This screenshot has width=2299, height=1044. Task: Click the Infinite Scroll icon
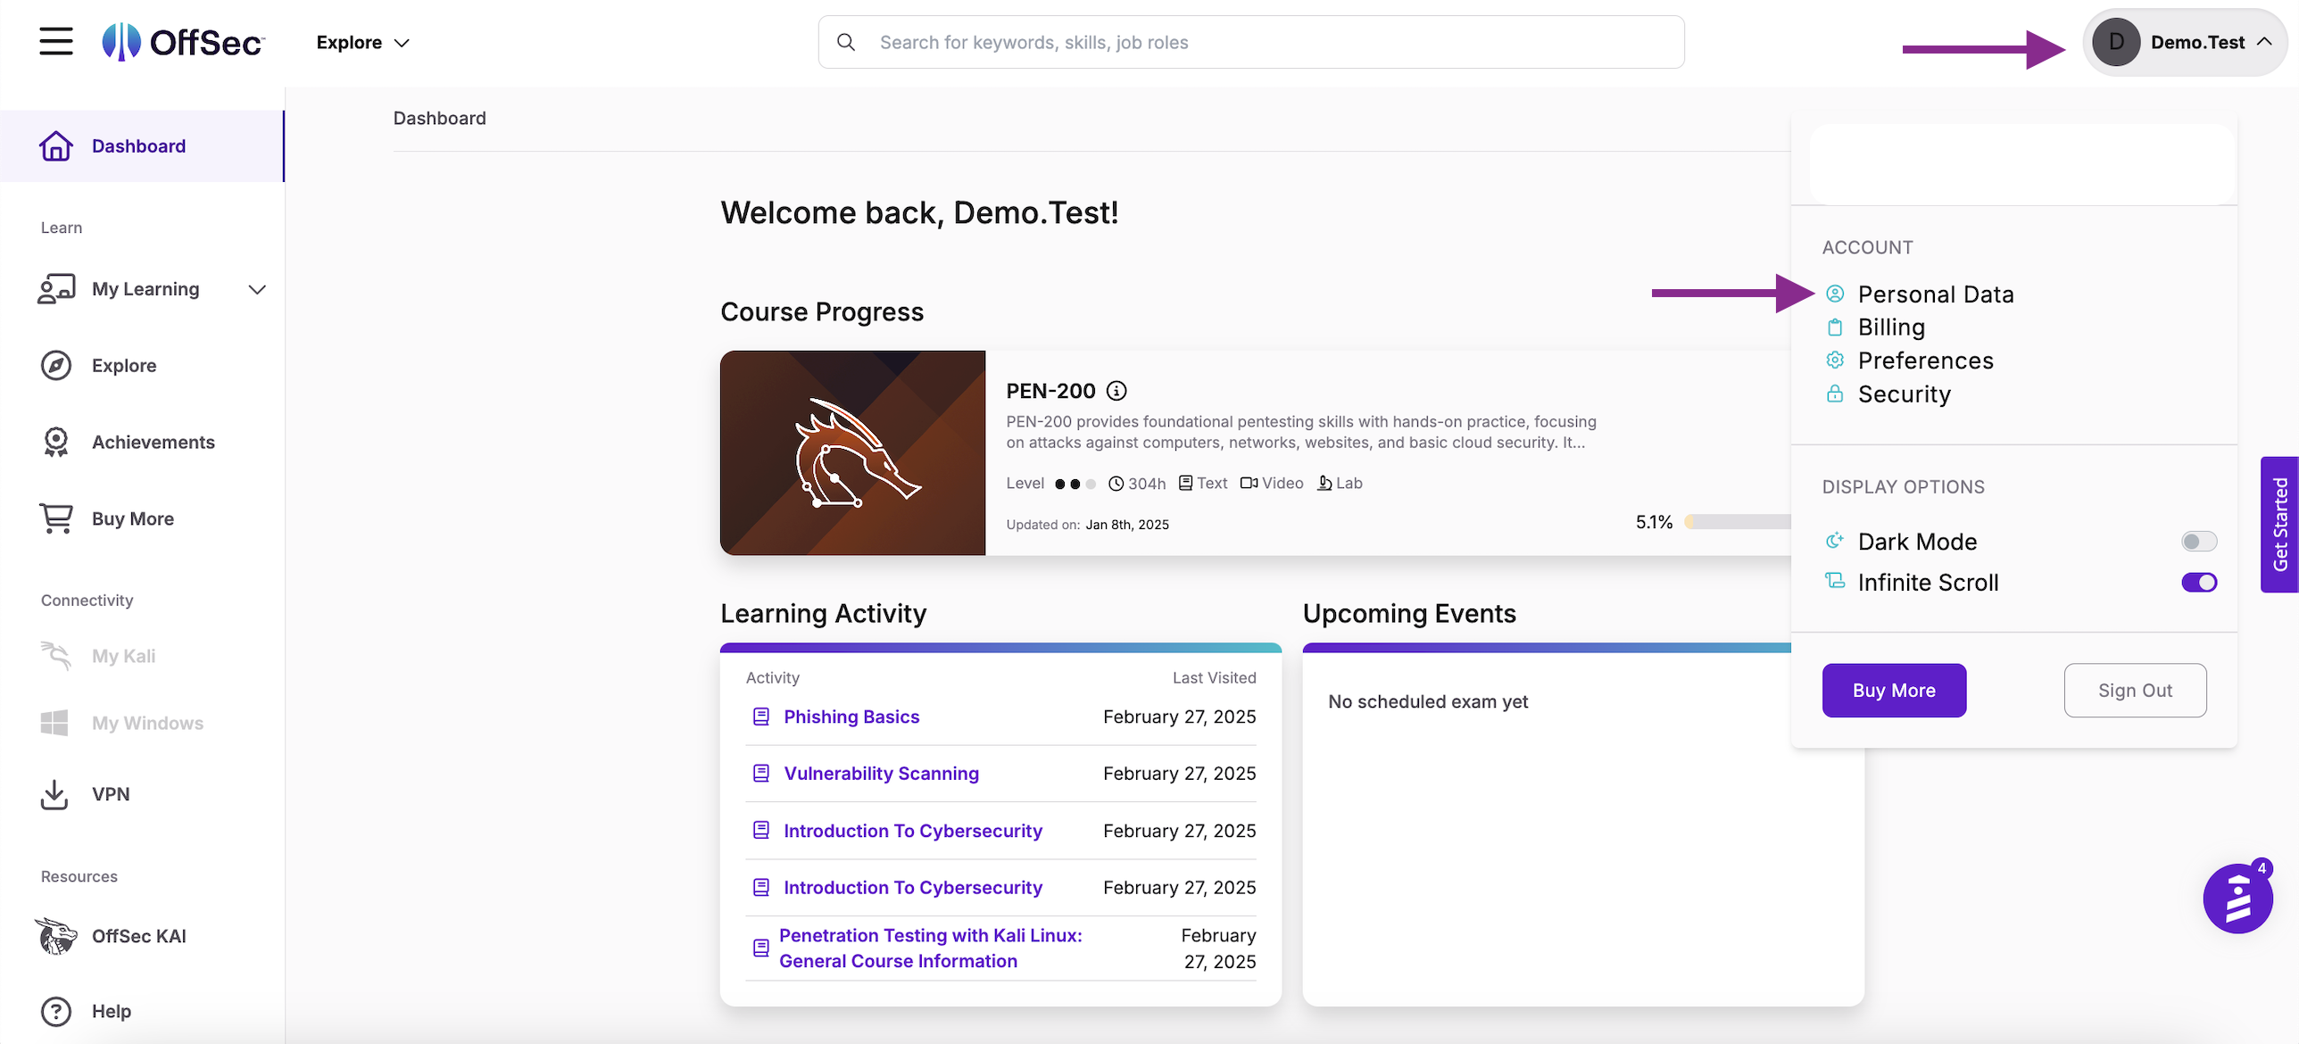click(1835, 581)
